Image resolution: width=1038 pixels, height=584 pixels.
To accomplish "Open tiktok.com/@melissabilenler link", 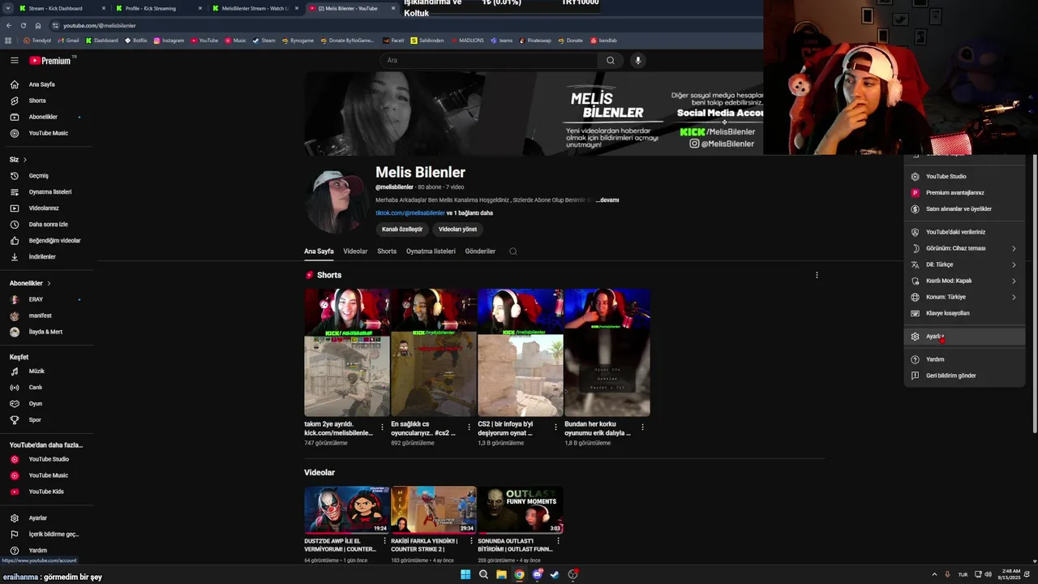I will [x=410, y=213].
